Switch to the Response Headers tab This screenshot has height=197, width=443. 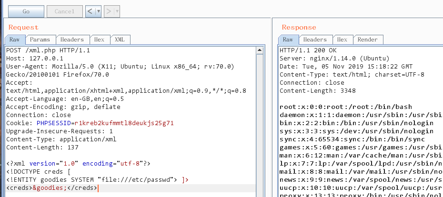coord(315,39)
